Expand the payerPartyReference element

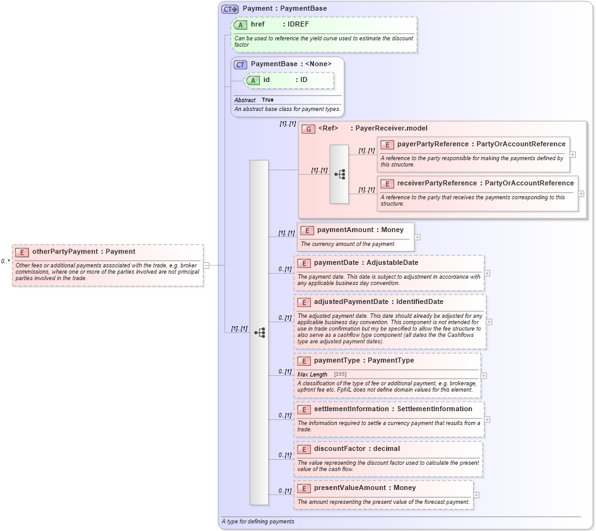pos(573,155)
